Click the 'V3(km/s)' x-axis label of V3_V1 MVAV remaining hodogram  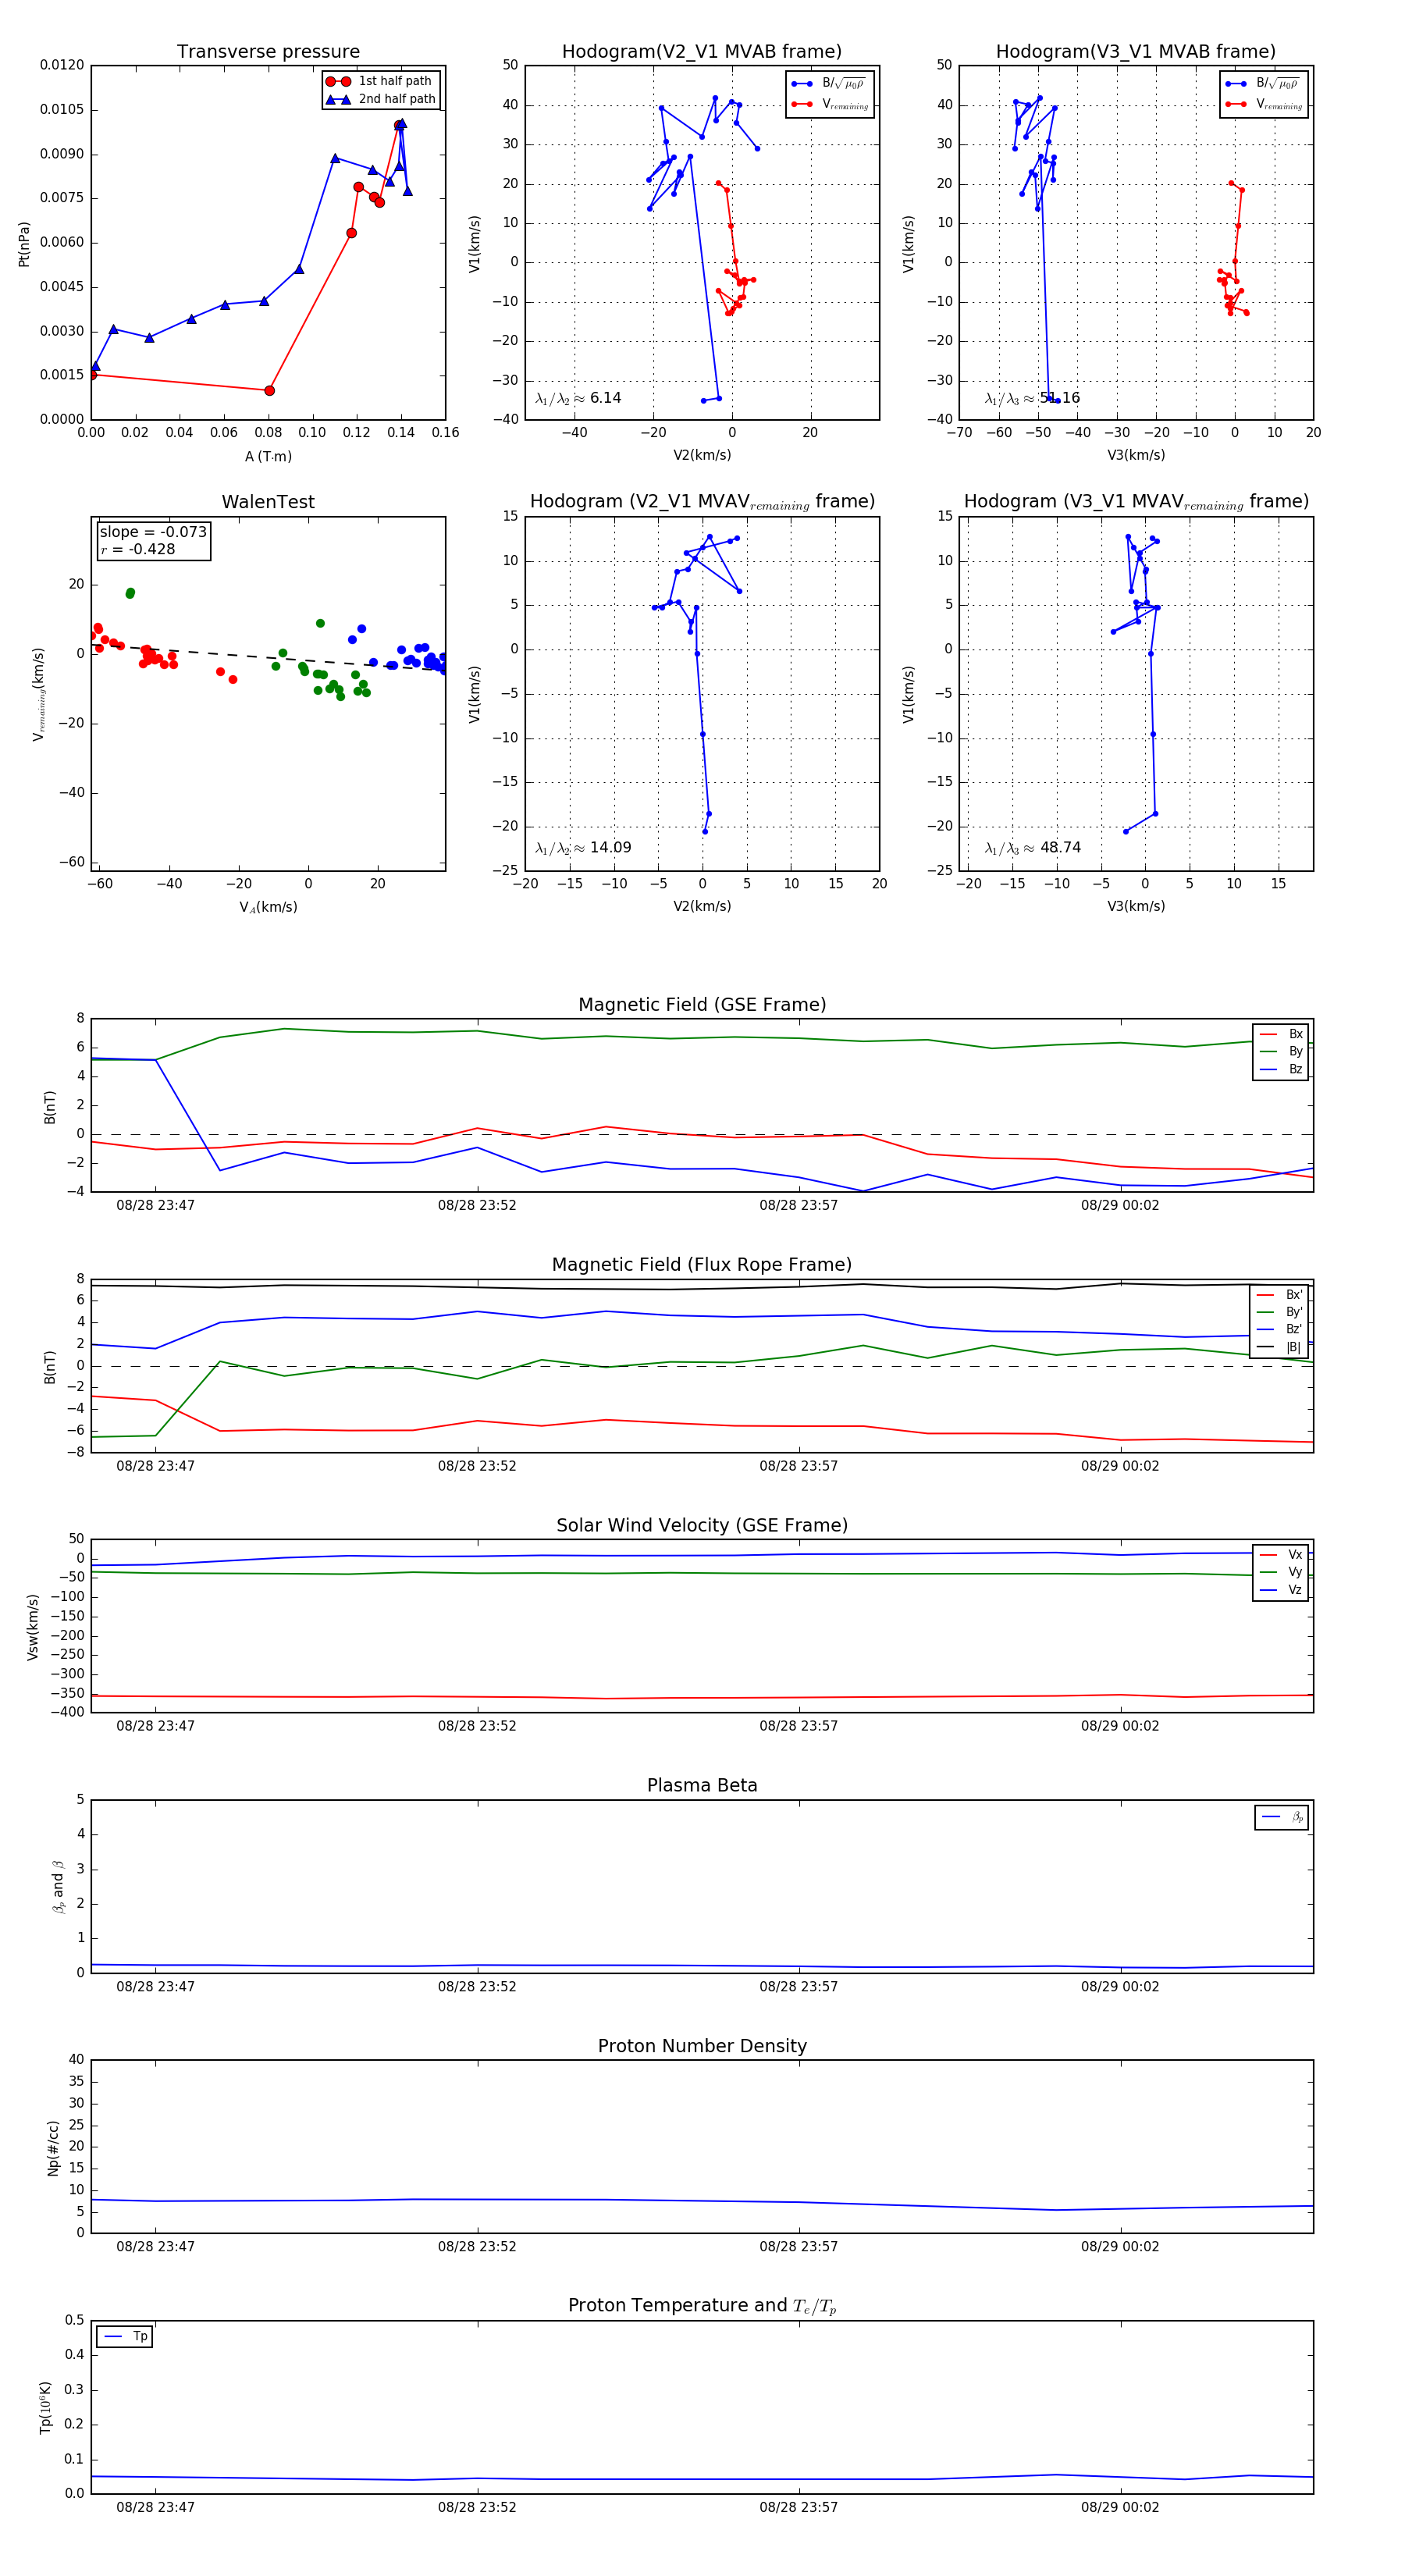click(x=1136, y=907)
